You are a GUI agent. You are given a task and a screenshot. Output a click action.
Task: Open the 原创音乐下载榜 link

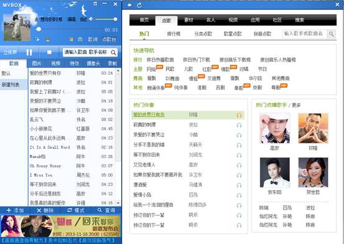(235, 60)
